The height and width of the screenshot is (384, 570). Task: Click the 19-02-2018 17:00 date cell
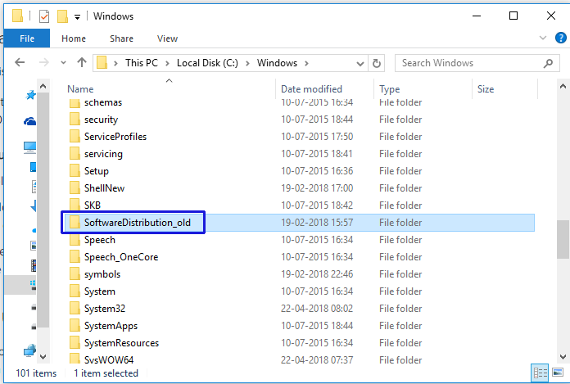(317, 188)
